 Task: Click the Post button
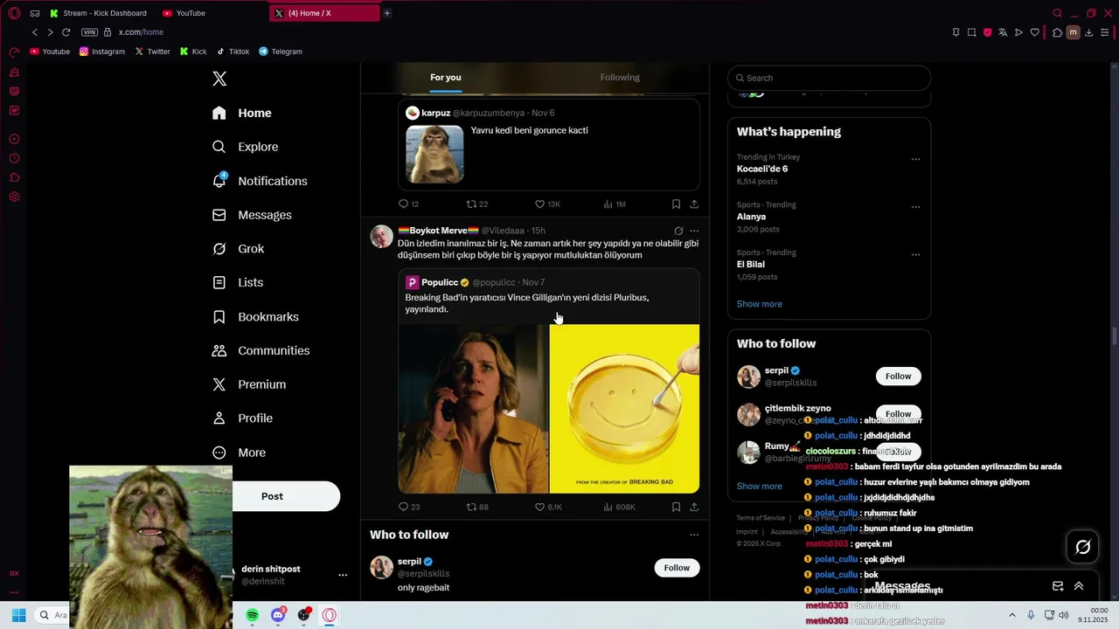click(272, 496)
